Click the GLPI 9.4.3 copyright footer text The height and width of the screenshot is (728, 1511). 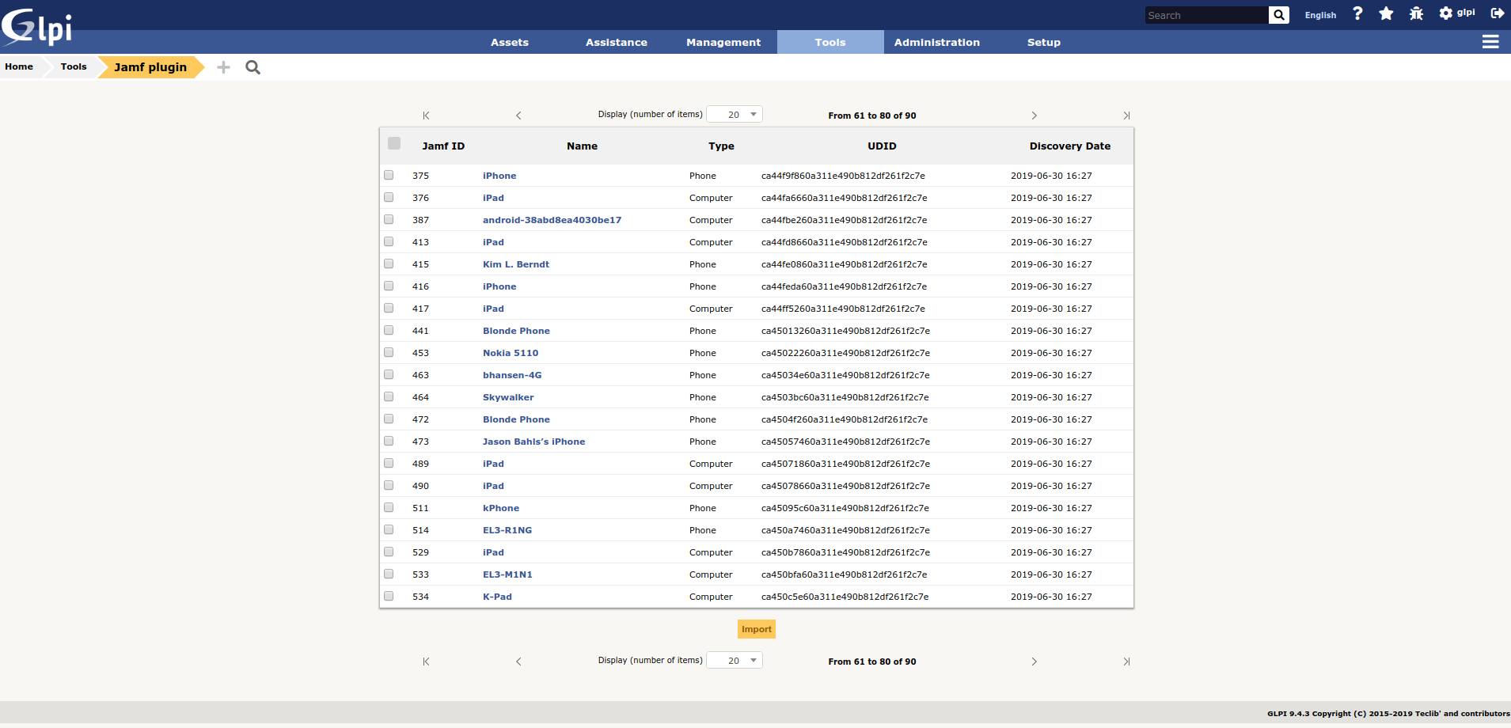(x=1388, y=714)
